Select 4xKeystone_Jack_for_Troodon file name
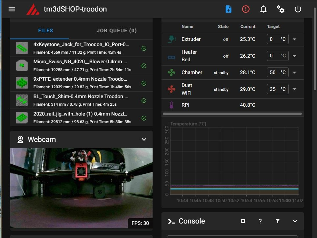Viewport: 317px width, 238px height. (x=81, y=44)
